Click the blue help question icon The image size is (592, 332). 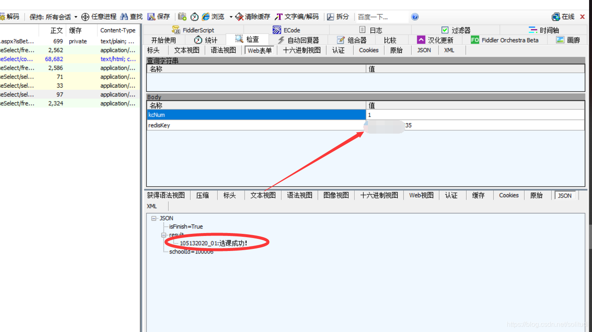pyautogui.click(x=415, y=17)
